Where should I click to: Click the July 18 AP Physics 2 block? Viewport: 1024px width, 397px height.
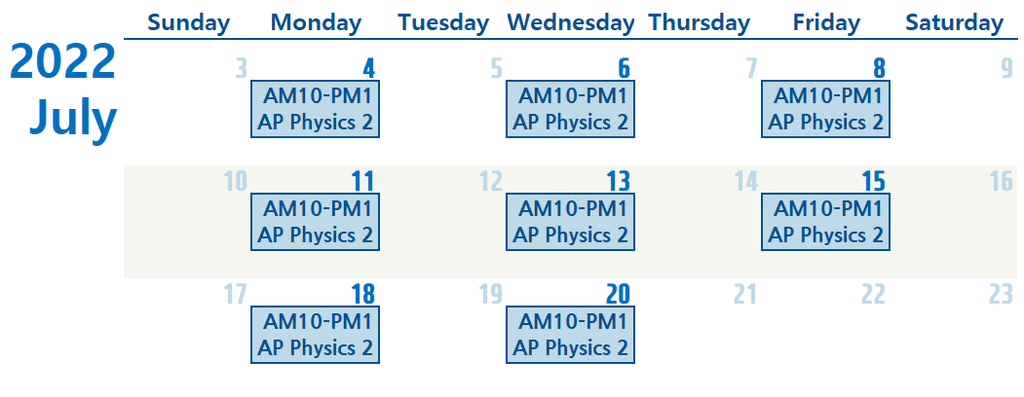pyautogui.click(x=315, y=335)
